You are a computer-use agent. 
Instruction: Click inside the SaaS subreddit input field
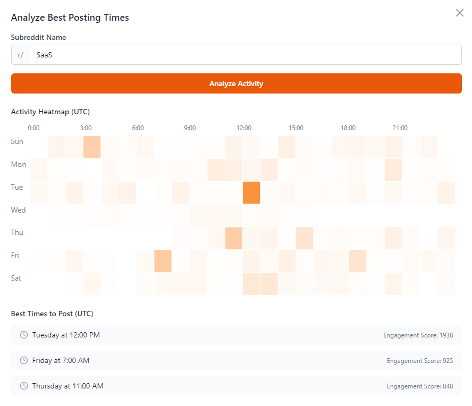point(159,55)
